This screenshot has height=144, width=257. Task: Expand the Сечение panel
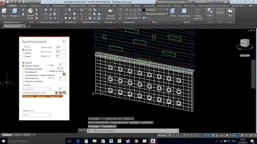[109, 22]
